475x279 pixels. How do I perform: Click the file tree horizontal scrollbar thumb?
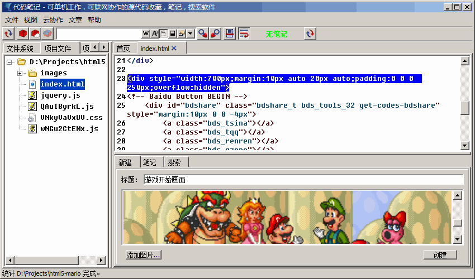click(46, 260)
